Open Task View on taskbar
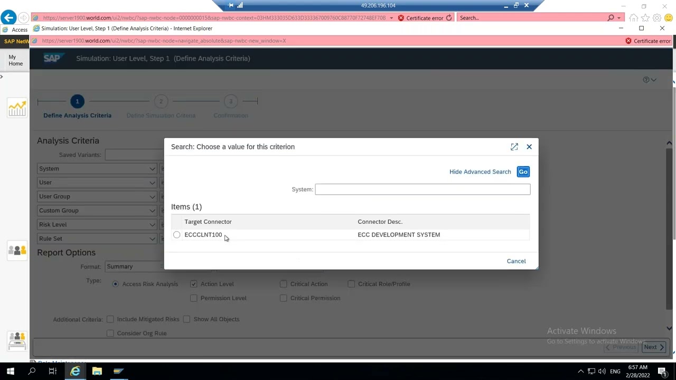 pos(53,371)
